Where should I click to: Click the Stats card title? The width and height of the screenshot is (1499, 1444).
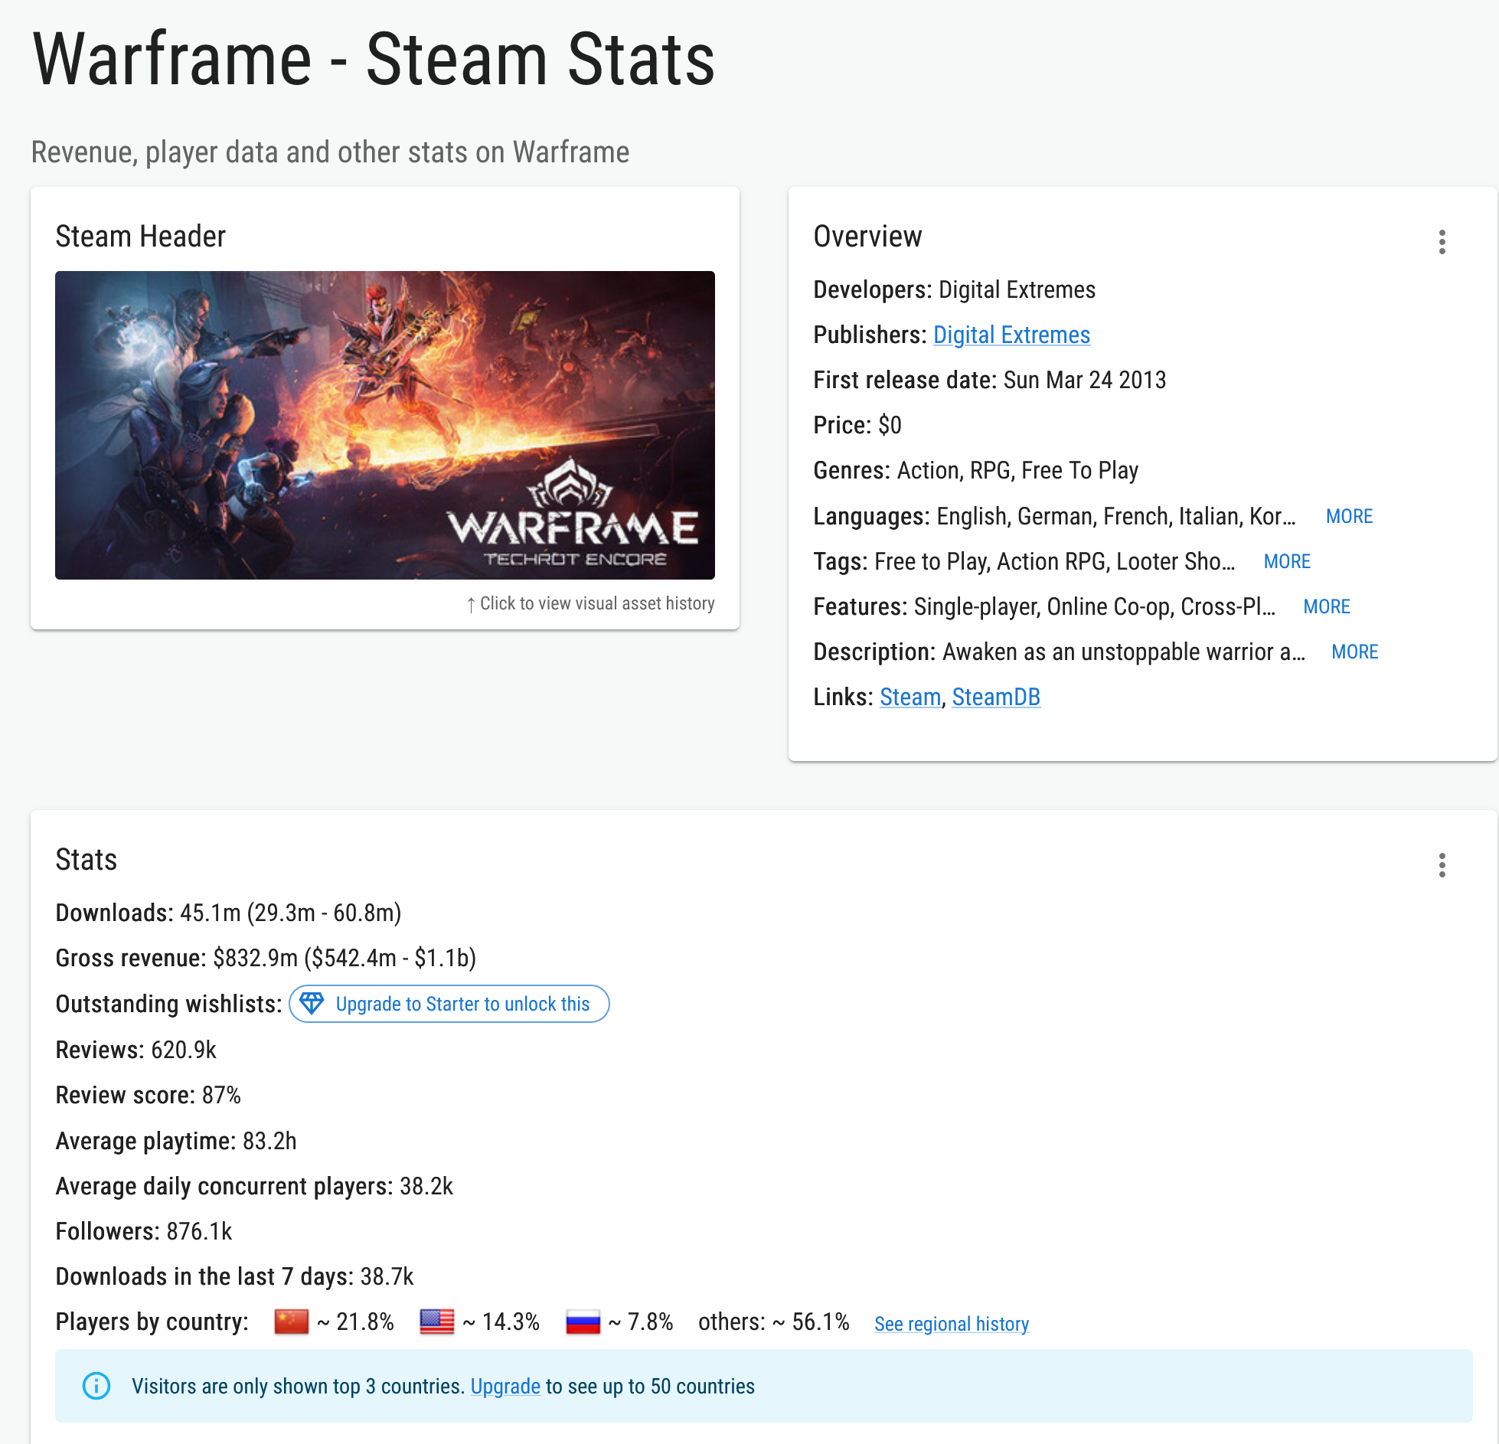point(87,859)
